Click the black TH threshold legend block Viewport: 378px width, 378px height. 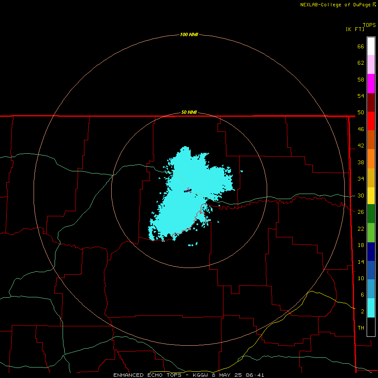pos(371,327)
